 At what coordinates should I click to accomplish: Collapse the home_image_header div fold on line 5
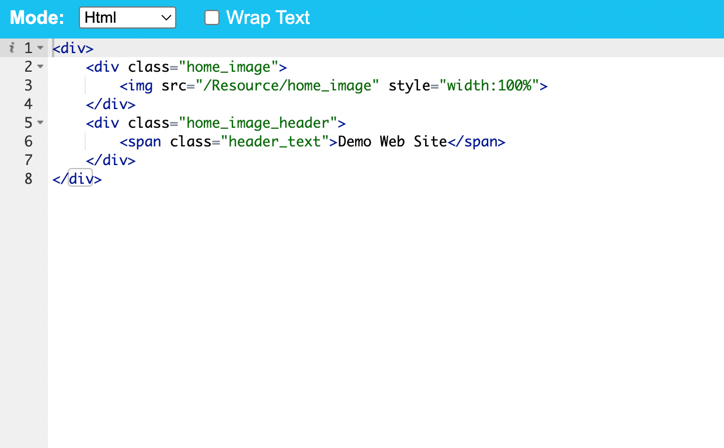click(40, 123)
